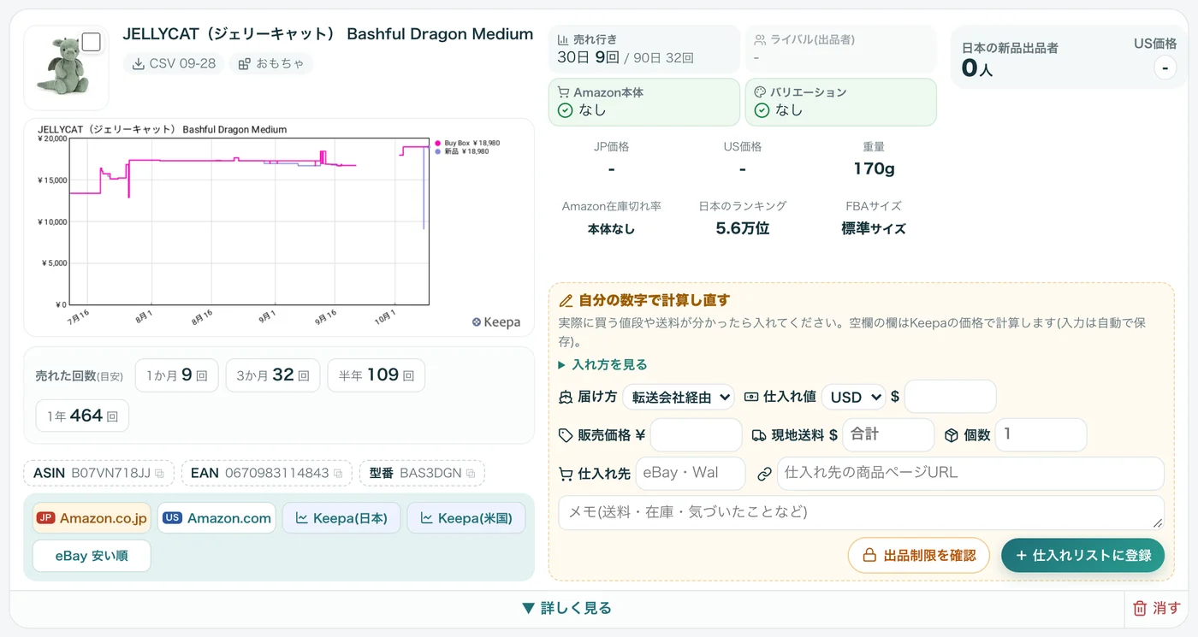This screenshot has width=1198, height=637.
Task: Expand the 入れ方を見る instructions
Action: (x=603, y=364)
